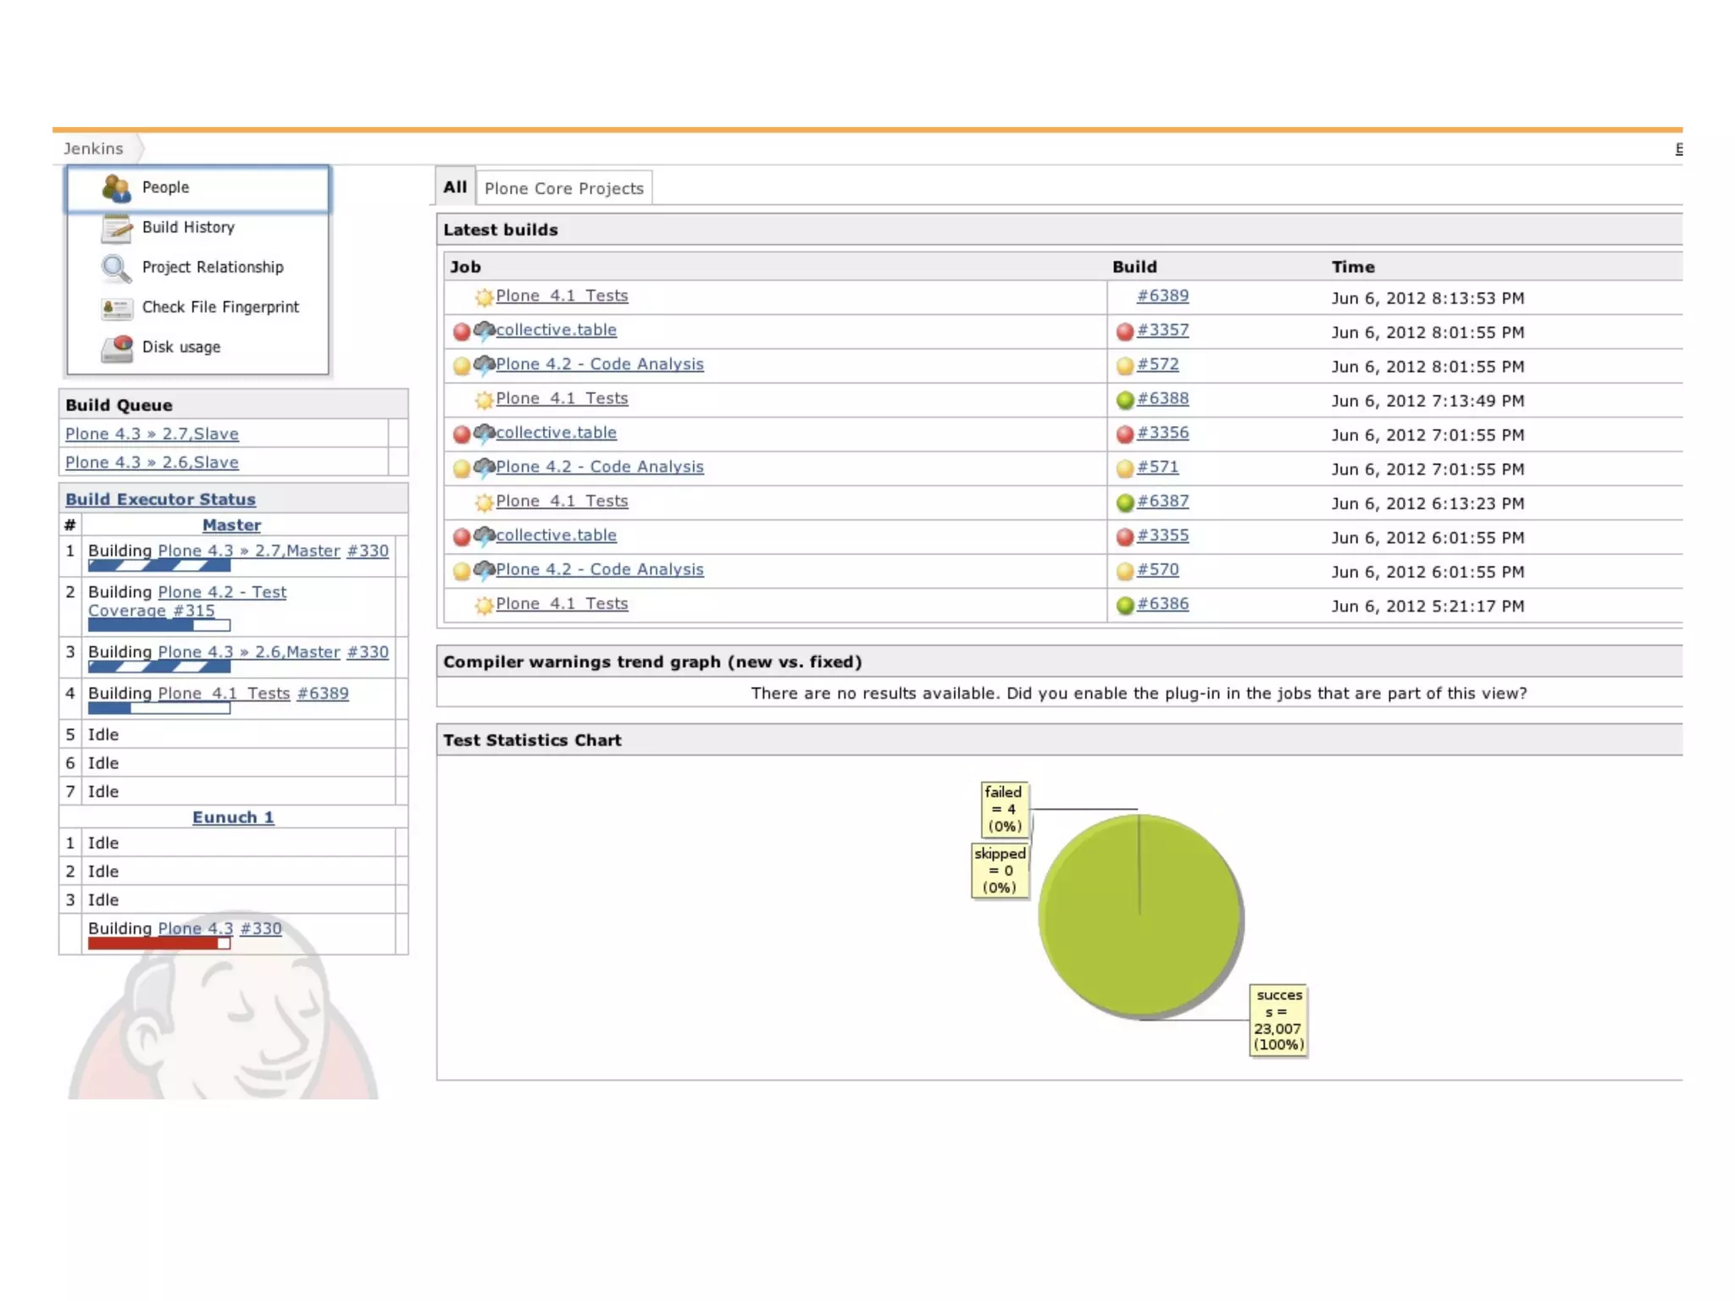Click the Check File Fingerprint icon
This screenshot has height=1301, width=1735.
click(116, 307)
